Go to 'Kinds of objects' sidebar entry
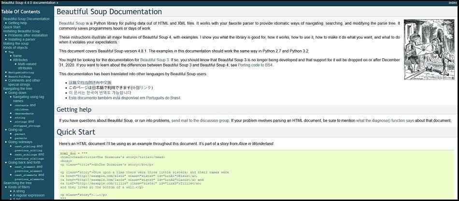Image resolution: width=459 pixels, height=201 pixels. click(x=15, y=47)
